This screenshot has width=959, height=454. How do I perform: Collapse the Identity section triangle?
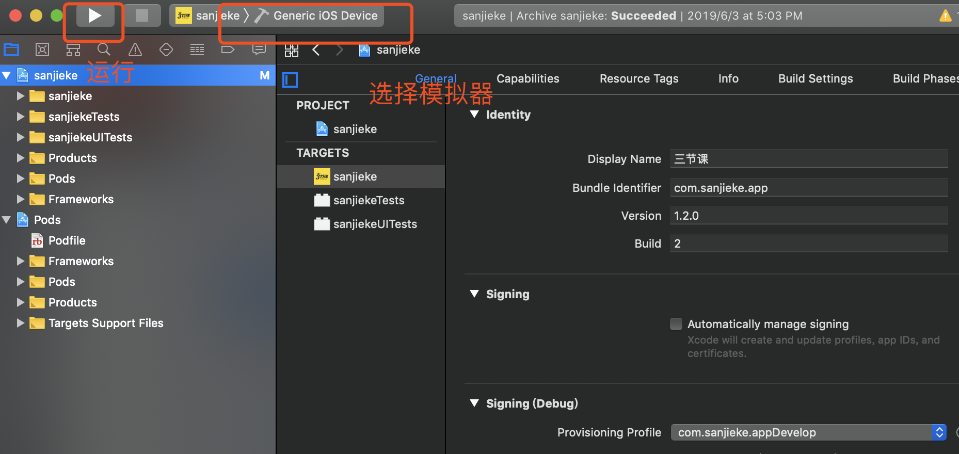(x=474, y=115)
